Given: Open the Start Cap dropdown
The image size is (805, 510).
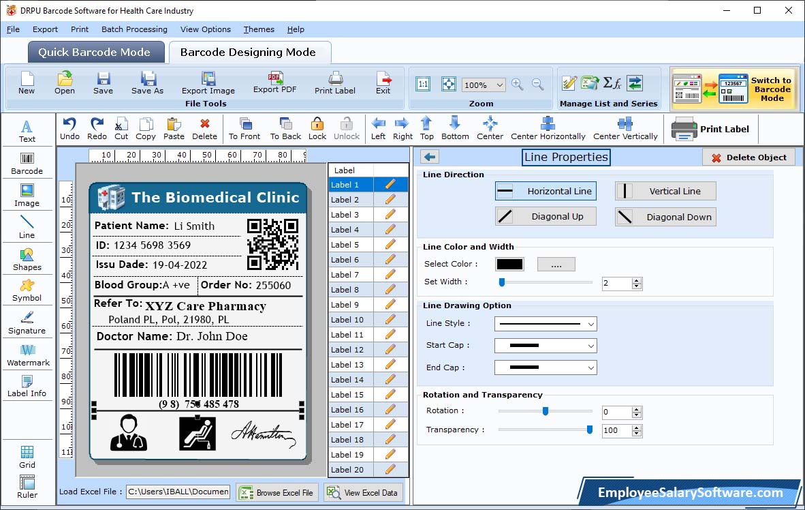Looking at the screenshot, I should tap(591, 346).
